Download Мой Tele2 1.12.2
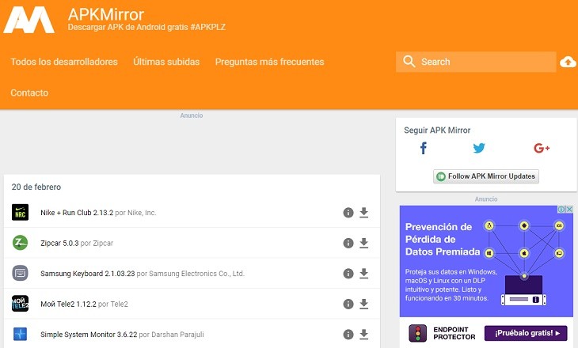The height and width of the screenshot is (348, 578). tap(364, 304)
